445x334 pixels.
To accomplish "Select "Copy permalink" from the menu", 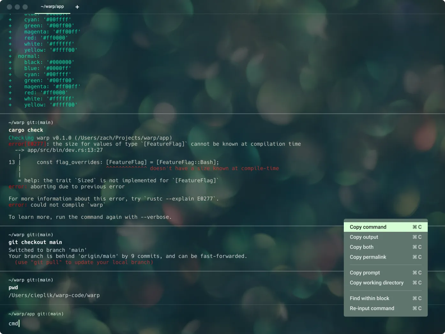I will coord(368,257).
